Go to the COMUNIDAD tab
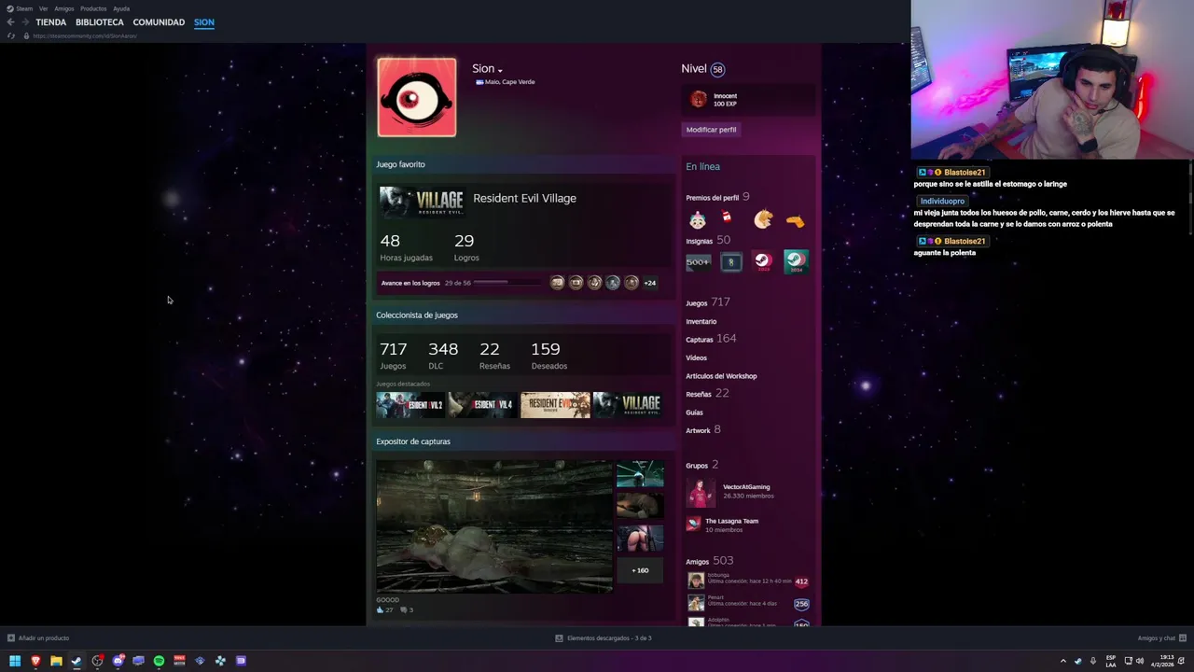The image size is (1194, 672). pyautogui.click(x=159, y=22)
